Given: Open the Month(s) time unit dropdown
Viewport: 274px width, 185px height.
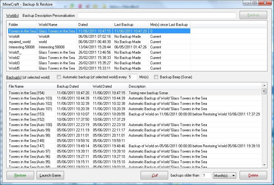Looking at the screenshot, I should coord(224,176).
